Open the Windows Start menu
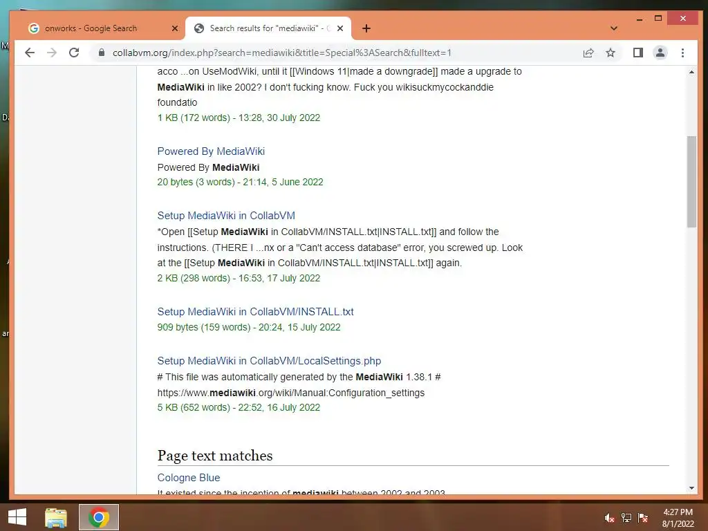Viewport: 708px width, 531px height. pos(17,517)
